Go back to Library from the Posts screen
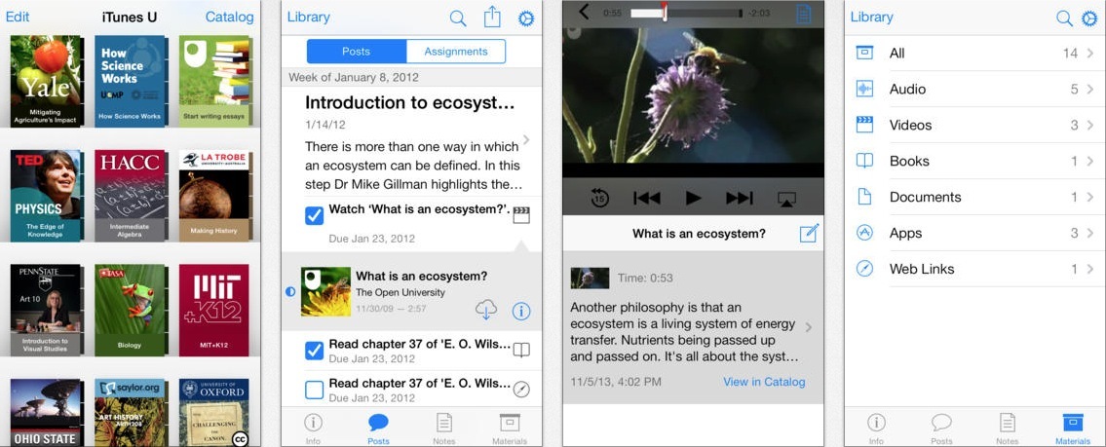The height and width of the screenshot is (447, 1106). (308, 18)
